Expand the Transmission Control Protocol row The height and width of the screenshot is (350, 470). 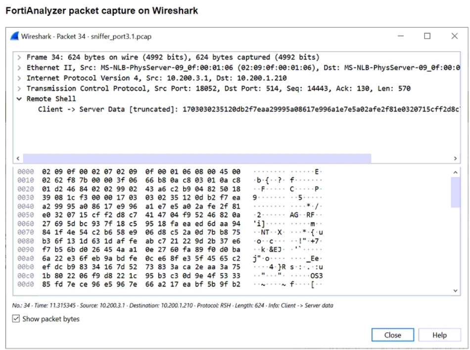(19, 89)
